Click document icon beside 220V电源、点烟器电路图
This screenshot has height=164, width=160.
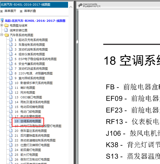(11, 73)
